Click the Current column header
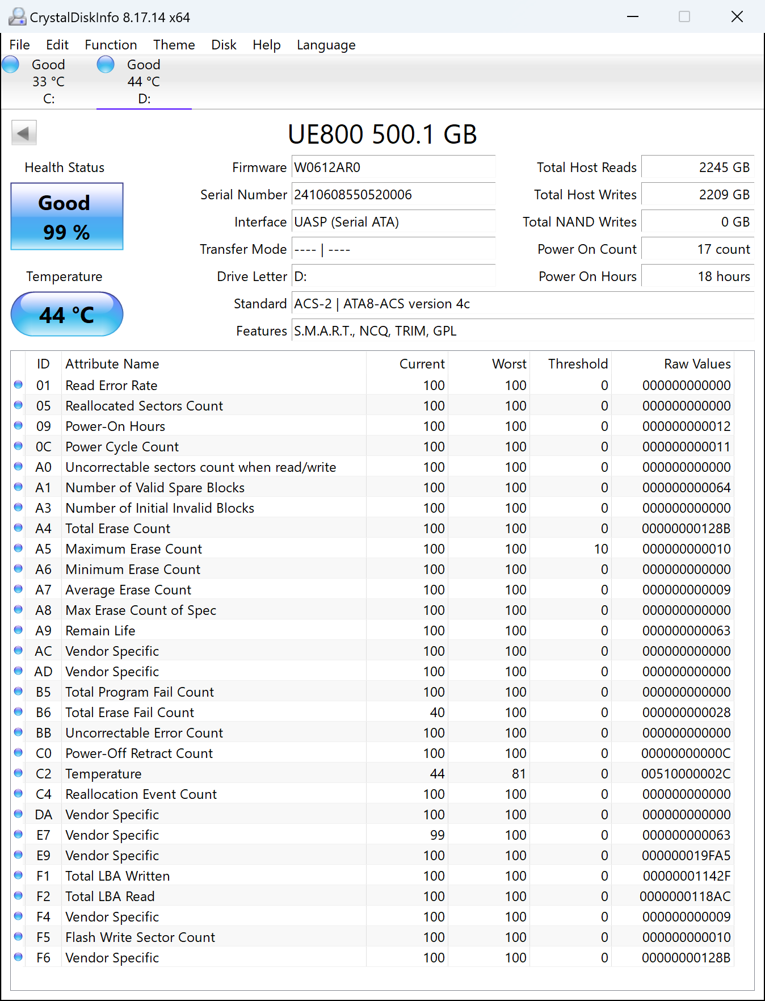765x1001 pixels. coord(407,364)
